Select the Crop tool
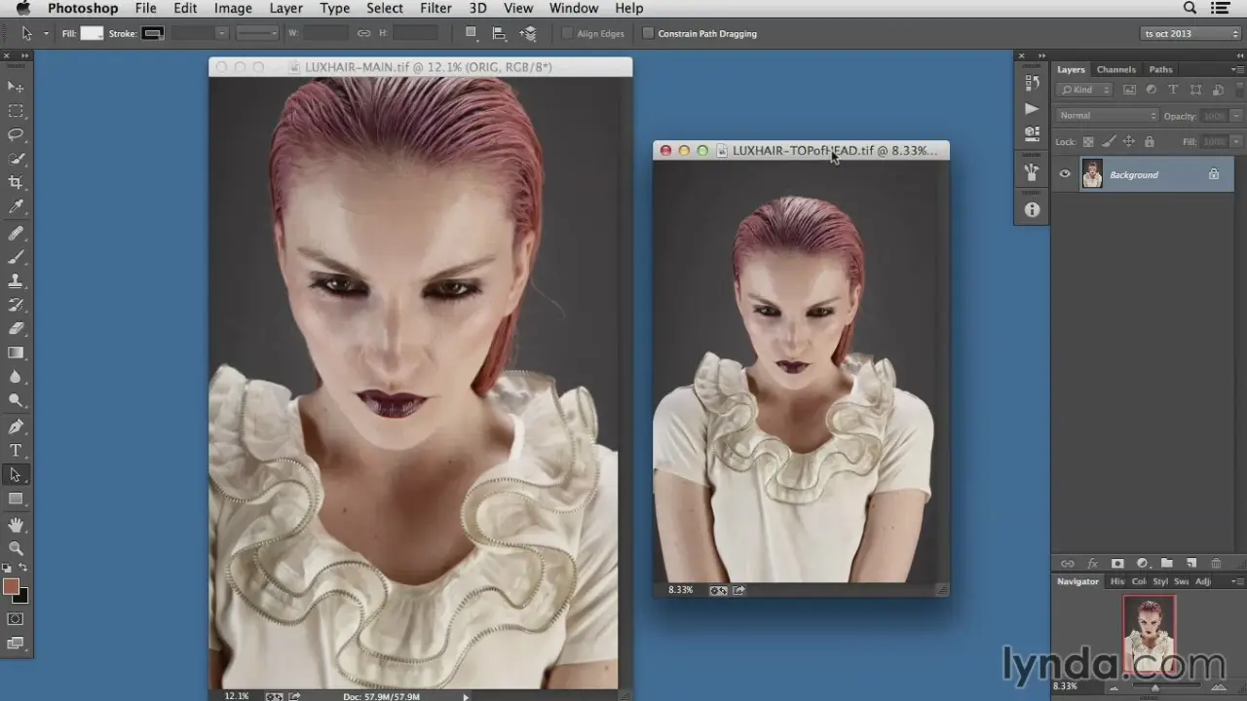The image size is (1247, 701). (16, 182)
